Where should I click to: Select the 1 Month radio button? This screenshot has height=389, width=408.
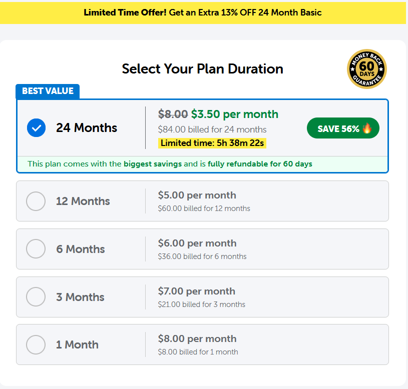(x=36, y=344)
